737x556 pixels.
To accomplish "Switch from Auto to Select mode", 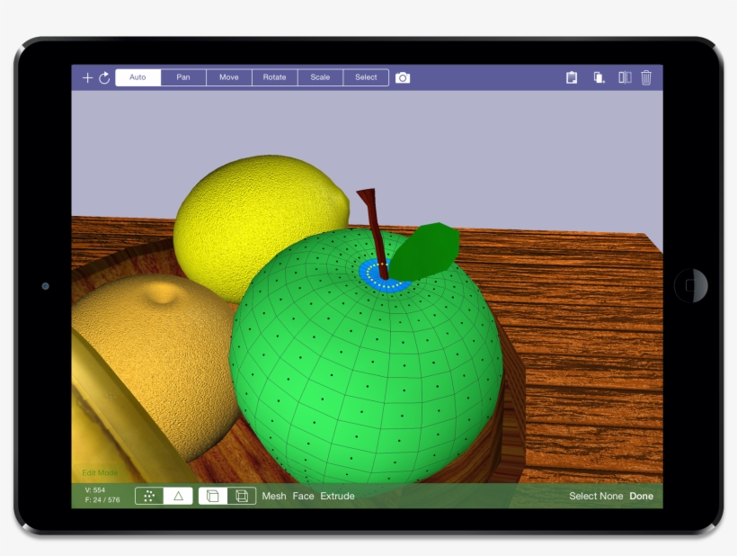I will click(365, 77).
